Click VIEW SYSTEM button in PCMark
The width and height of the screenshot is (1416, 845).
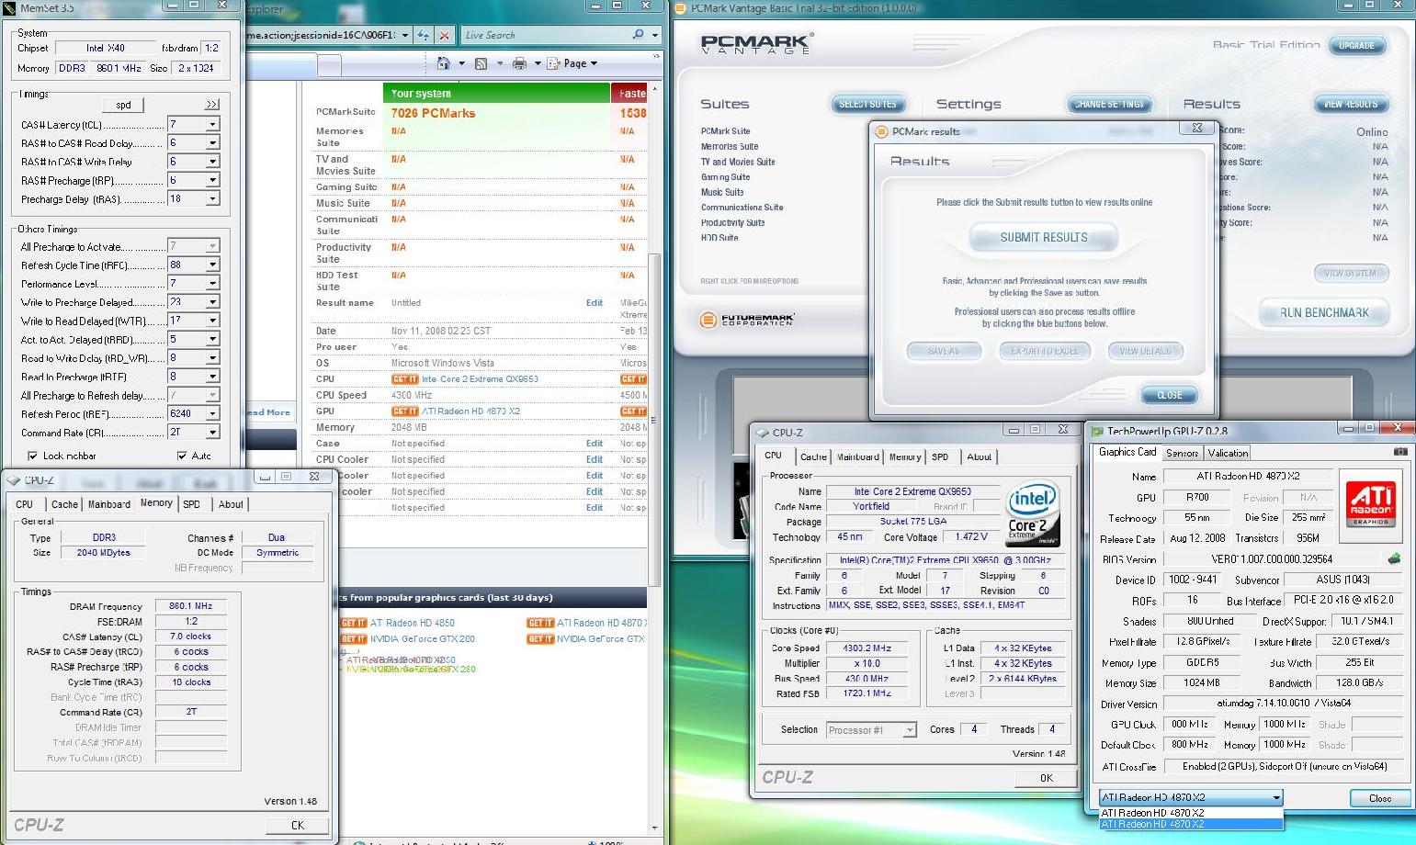point(1350,273)
